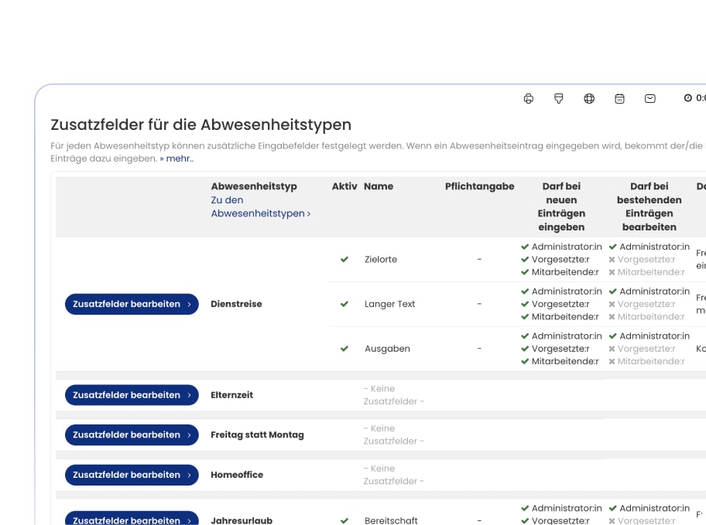Click the printer icon in top toolbar

click(x=529, y=98)
